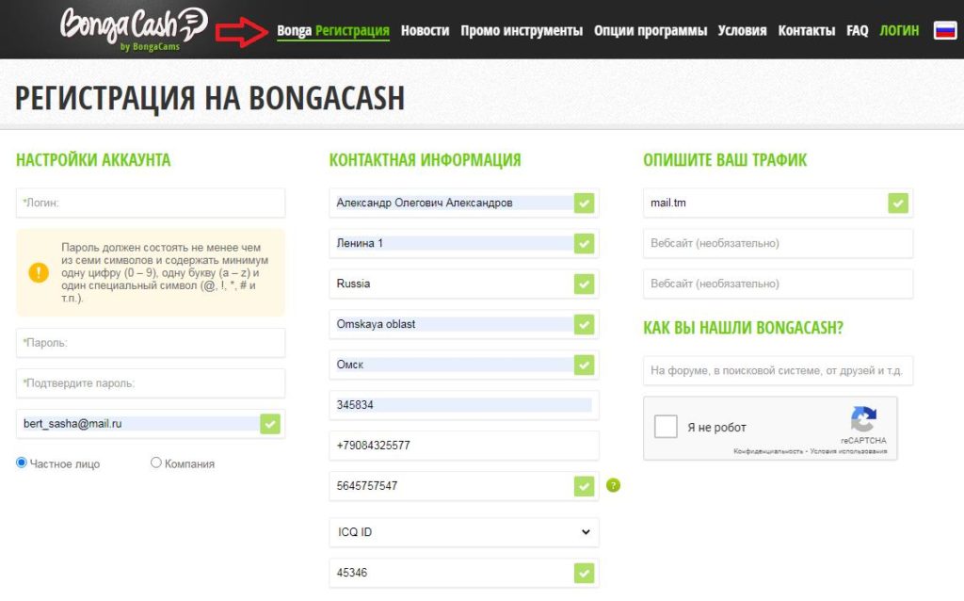964x601 pixels.
Task: Open the Новости menu item
Action: [x=425, y=30]
